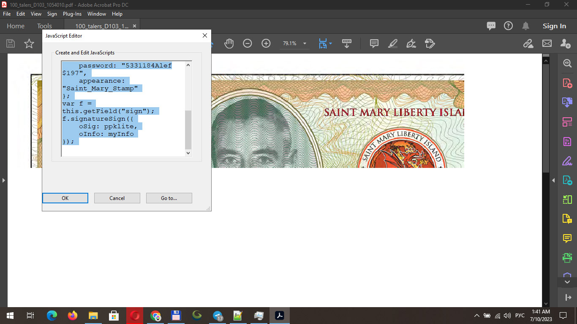The image size is (577, 324).
Task: Zoom out with the minus icon
Action: [x=248, y=43]
